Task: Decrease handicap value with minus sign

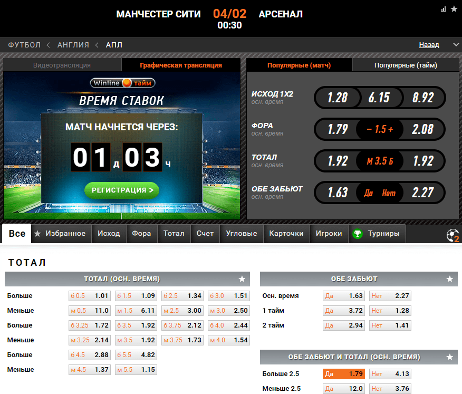Action: click(369, 129)
